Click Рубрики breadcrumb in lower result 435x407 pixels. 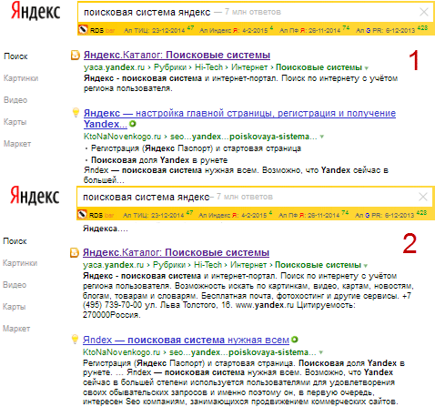pos(169,265)
